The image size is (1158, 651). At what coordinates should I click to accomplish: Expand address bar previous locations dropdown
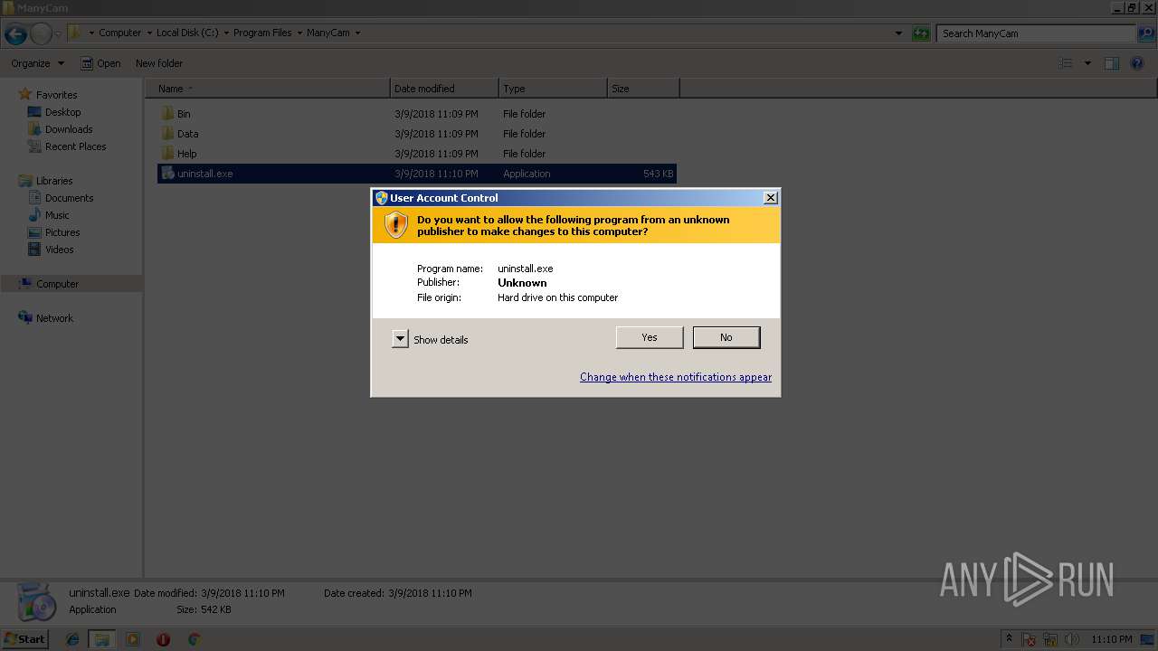tap(898, 33)
